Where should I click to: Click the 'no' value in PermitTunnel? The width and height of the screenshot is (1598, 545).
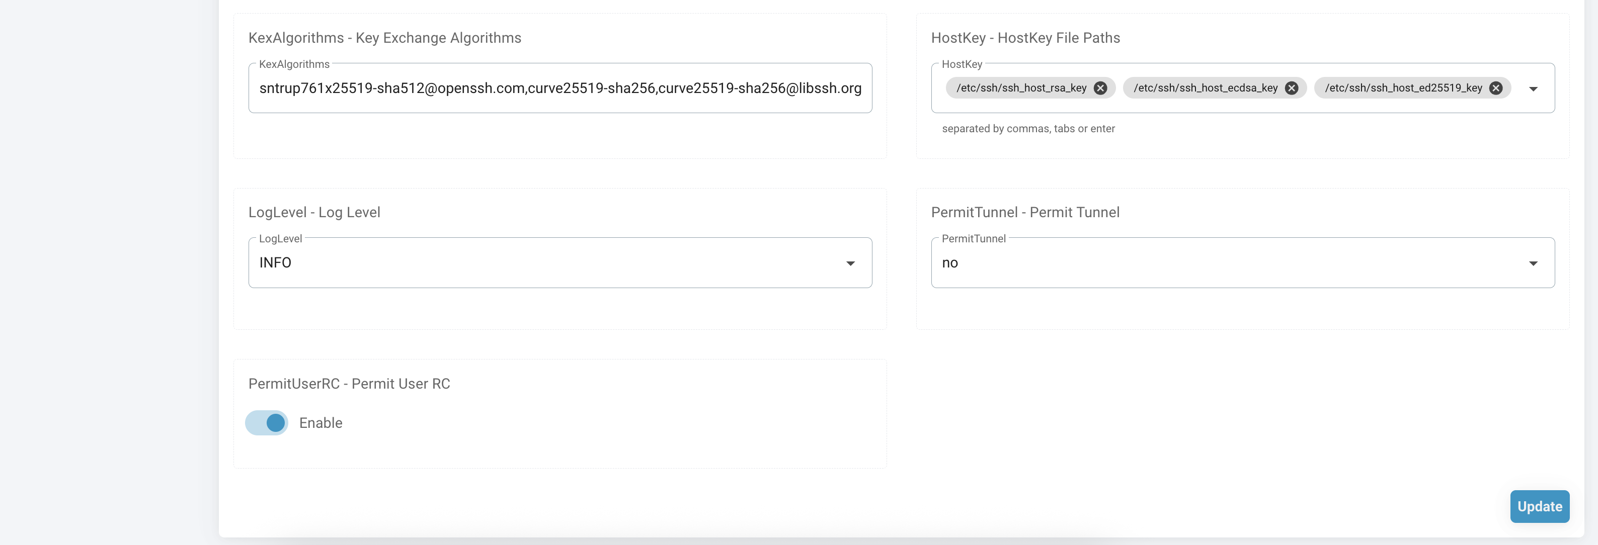click(x=950, y=263)
